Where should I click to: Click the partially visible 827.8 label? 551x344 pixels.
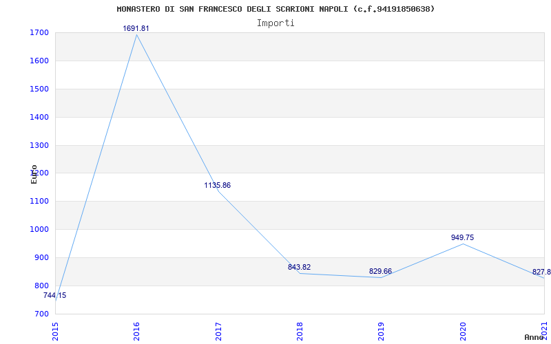click(x=541, y=272)
